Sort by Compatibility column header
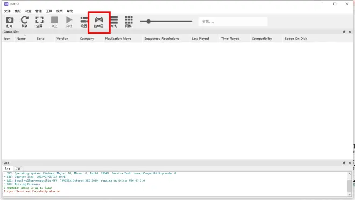 coord(262,39)
